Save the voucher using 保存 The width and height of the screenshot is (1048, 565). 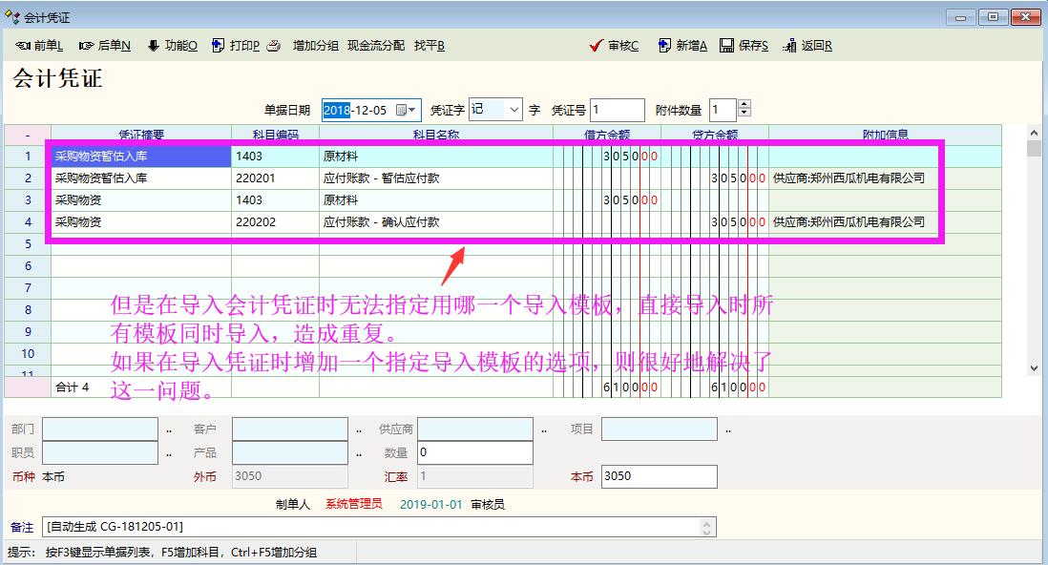tap(744, 46)
